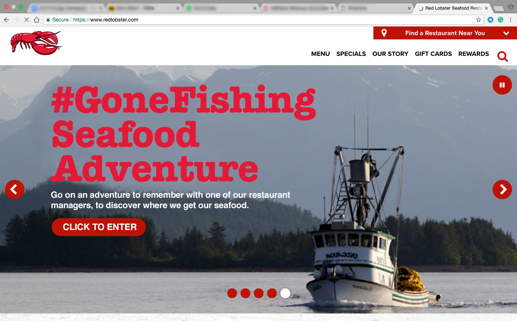Viewport: 517px width, 321px height.
Task: Select the first carousel dot
Action: coord(232,293)
